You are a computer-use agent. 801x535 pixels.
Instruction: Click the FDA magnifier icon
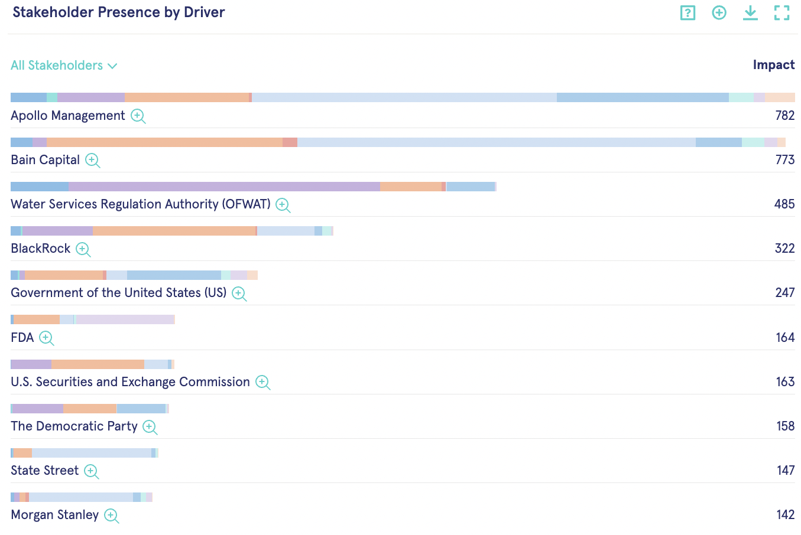point(46,338)
